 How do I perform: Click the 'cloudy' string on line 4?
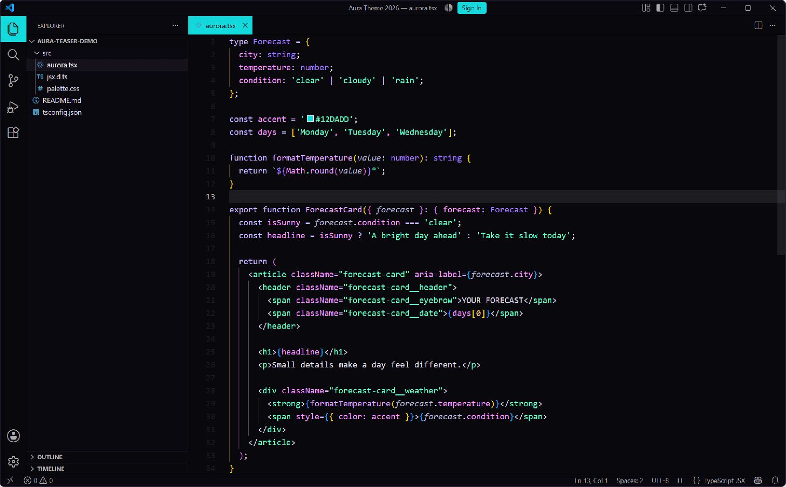pos(357,80)
